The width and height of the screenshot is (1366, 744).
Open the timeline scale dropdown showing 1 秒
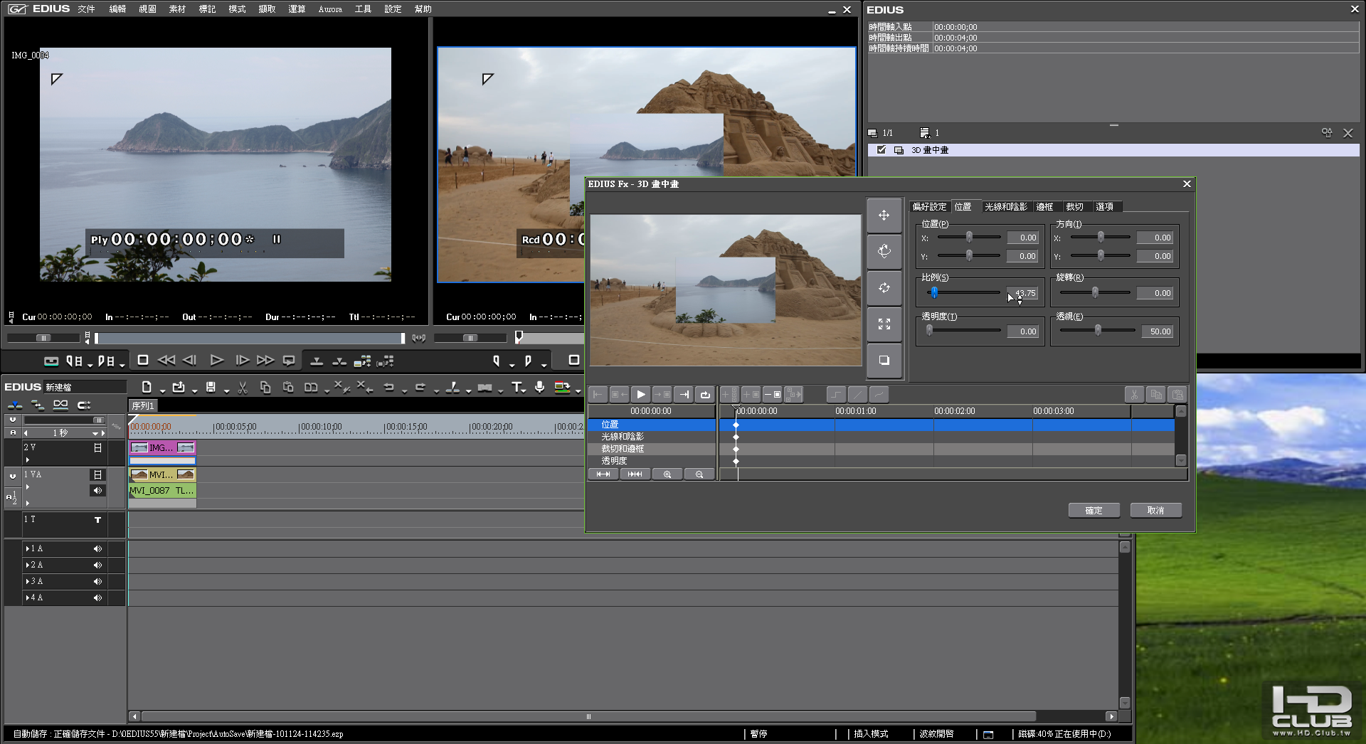click(x=95, y=433)
